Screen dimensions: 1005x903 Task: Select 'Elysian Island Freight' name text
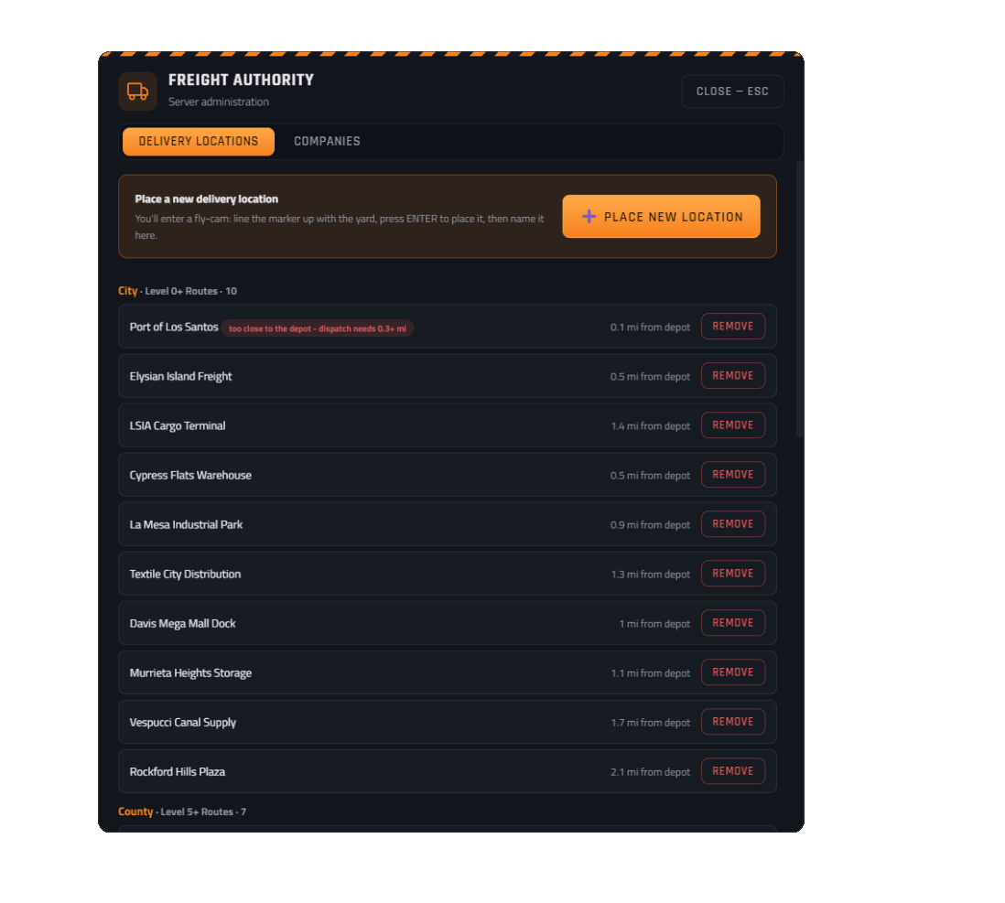[180, 376]
